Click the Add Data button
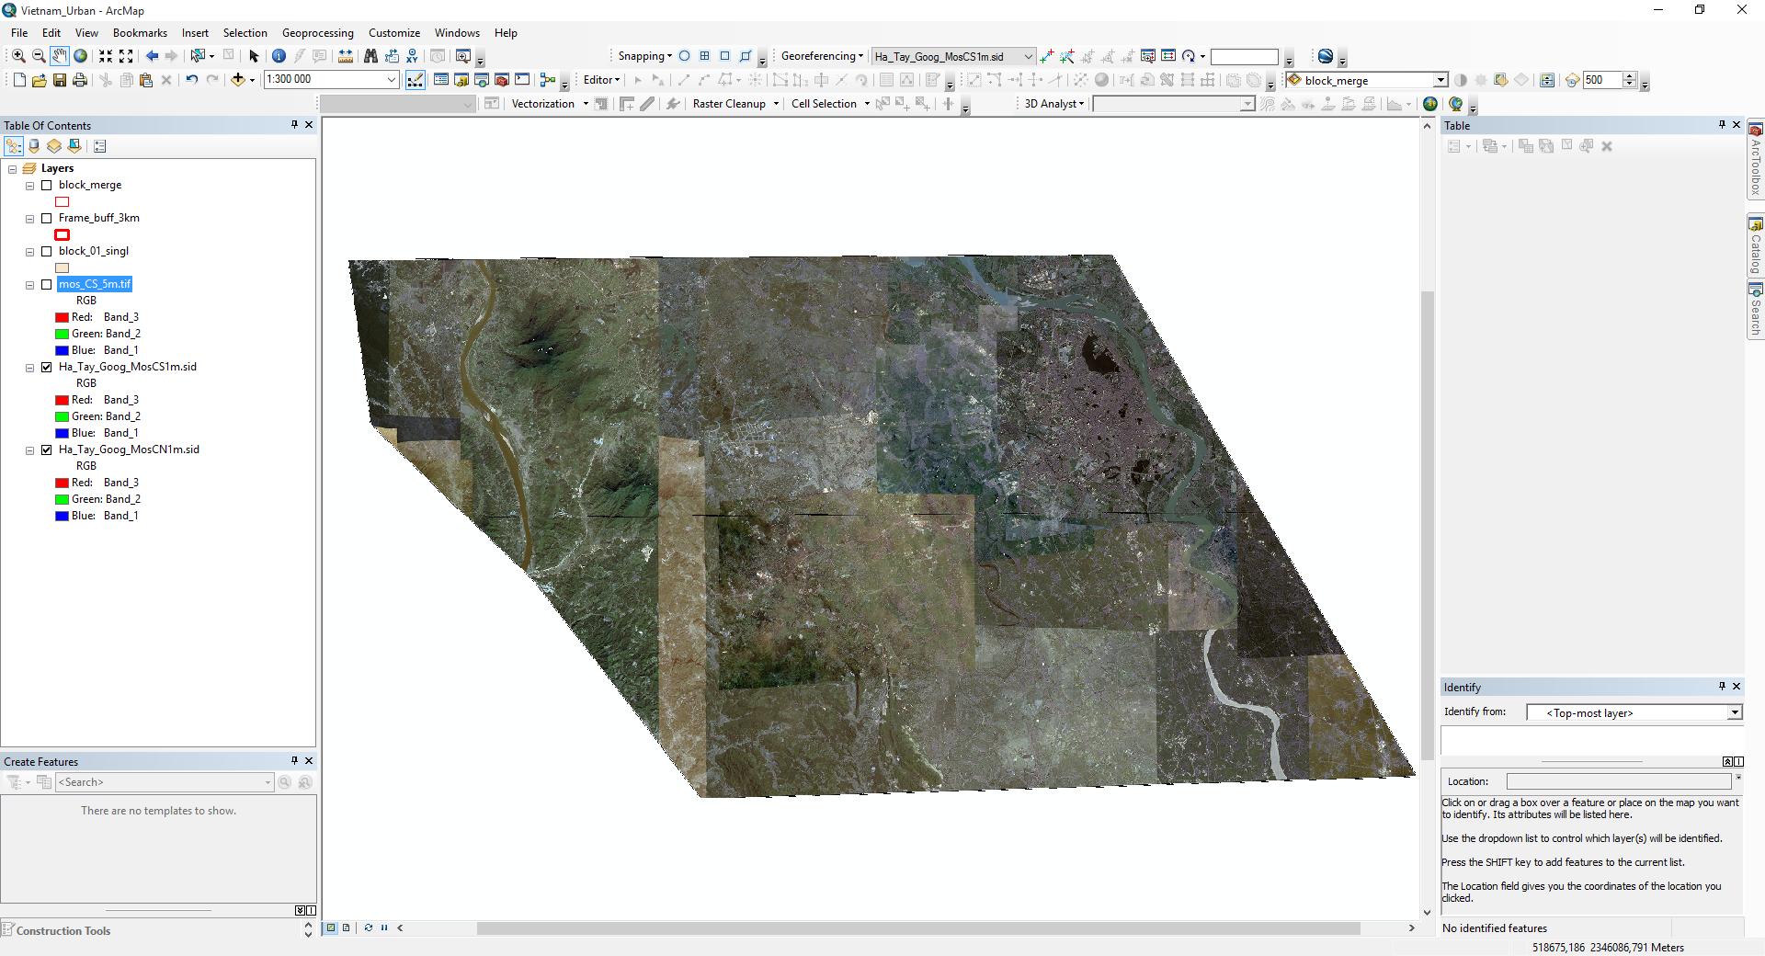Image resolution: width=1765 pixels, height=956 pixels. tap(237, 80)
